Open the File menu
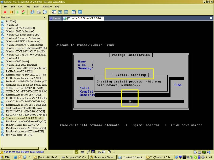214x160 pixels. 6,6
